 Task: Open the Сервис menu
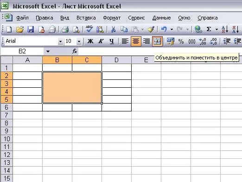click(x=136, y=18)
